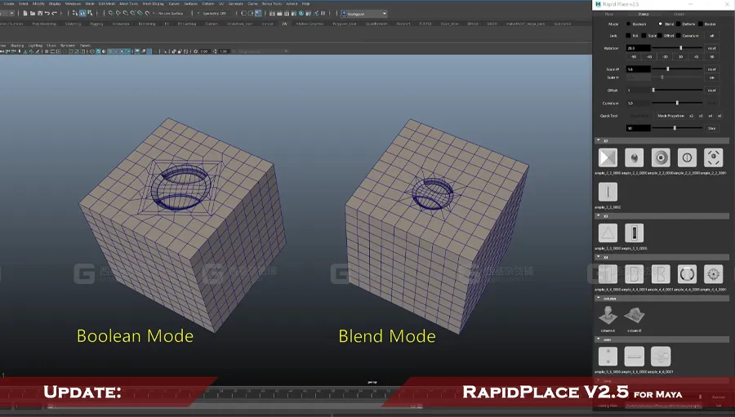Viewport: 735px width, 417px height.
Task: Toggle the Deform checkbox
Action: click(679, 24)
